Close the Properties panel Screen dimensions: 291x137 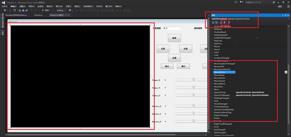coord(288,15)
